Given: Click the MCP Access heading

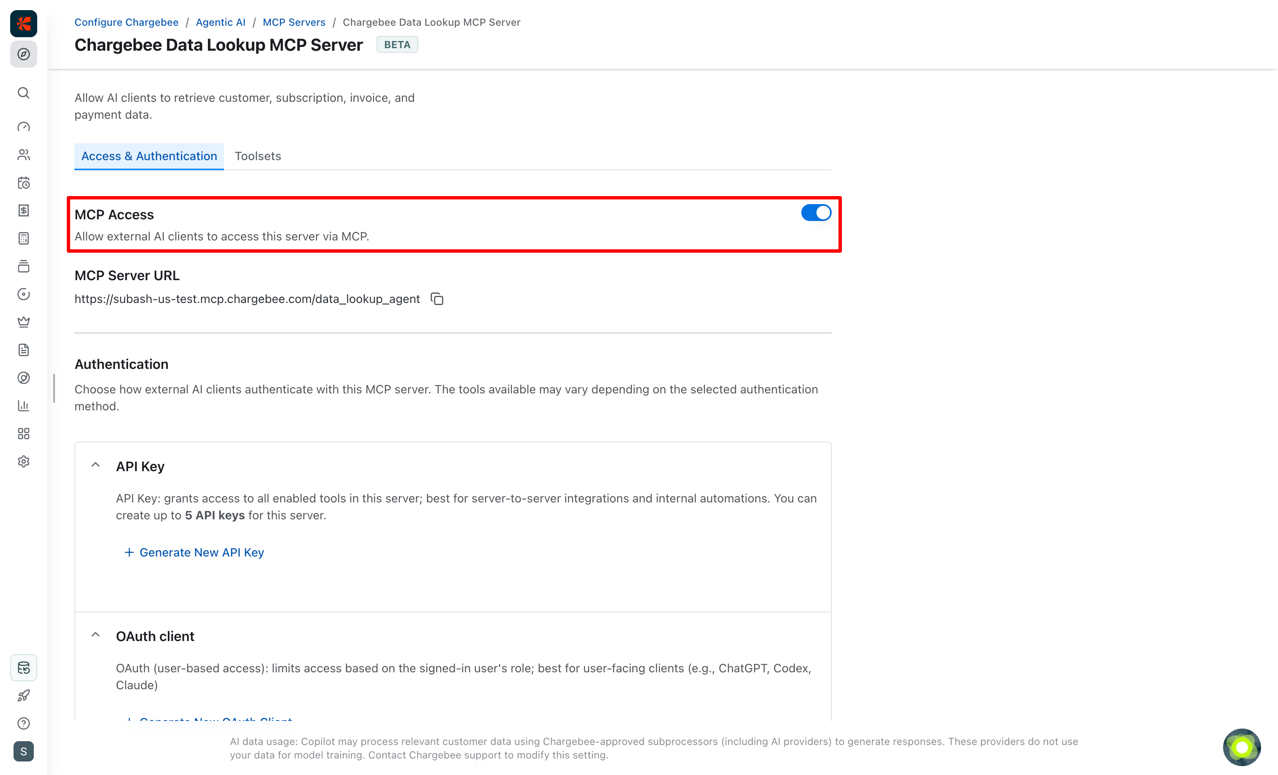Looking at the screenshot, I should tap(114, 215).
